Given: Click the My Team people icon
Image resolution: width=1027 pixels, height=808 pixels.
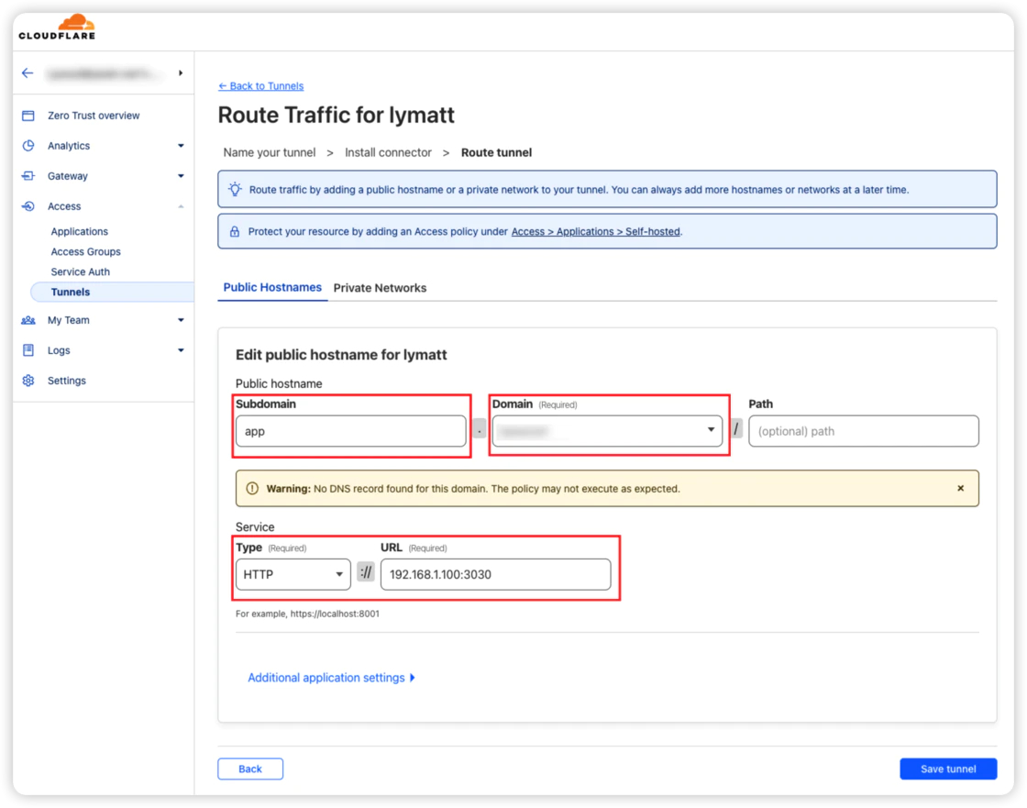Looking at the screenshot, I should click(28, 320).
